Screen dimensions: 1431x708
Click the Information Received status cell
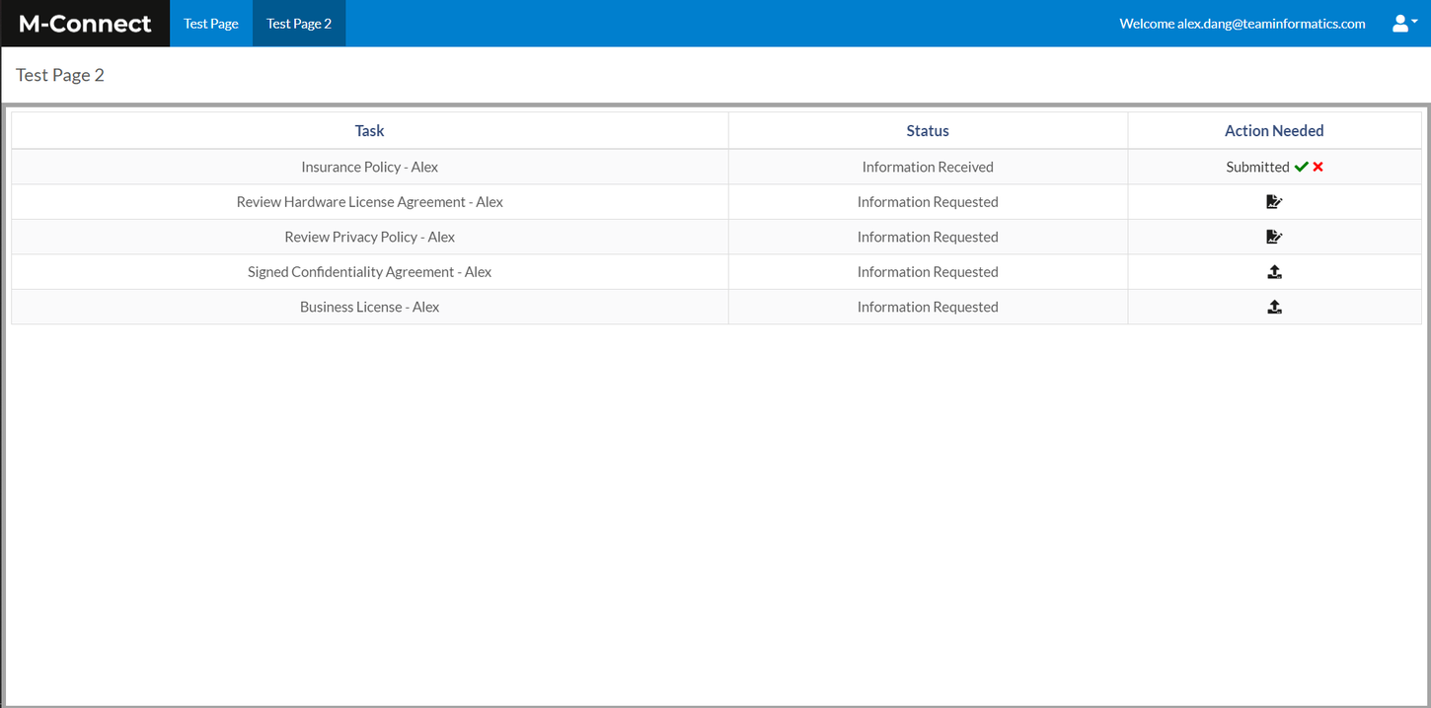(928, 167)
